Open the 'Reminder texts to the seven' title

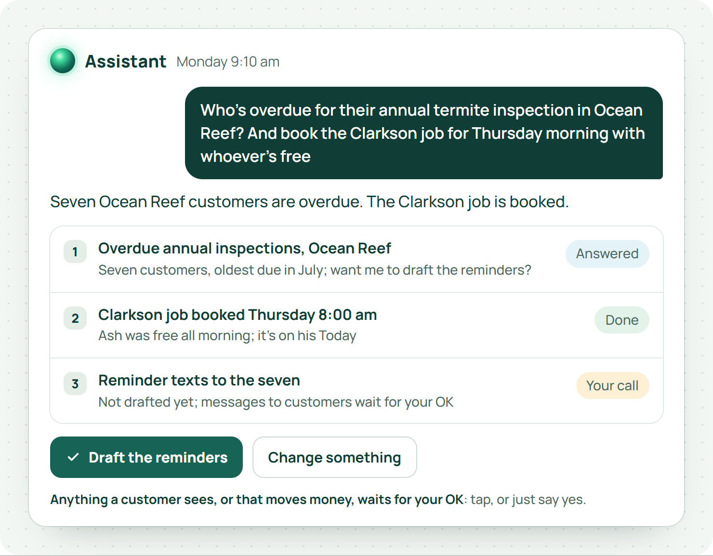tap(199, 380)
